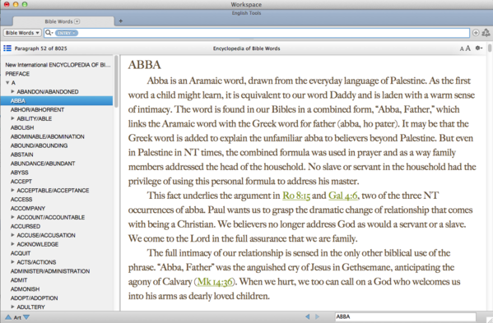The image size is (493, 323).
Task: Open Bible Words tab dropdown arrow
Action: pyautogui.click(x=77, y=21)
